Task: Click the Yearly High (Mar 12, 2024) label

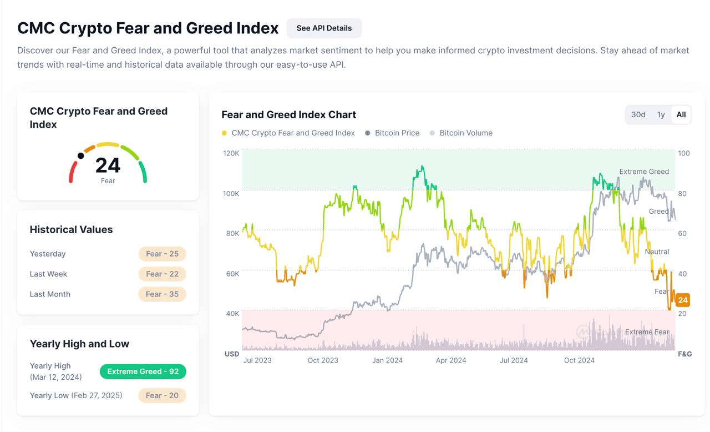Action: pos(55,371)
